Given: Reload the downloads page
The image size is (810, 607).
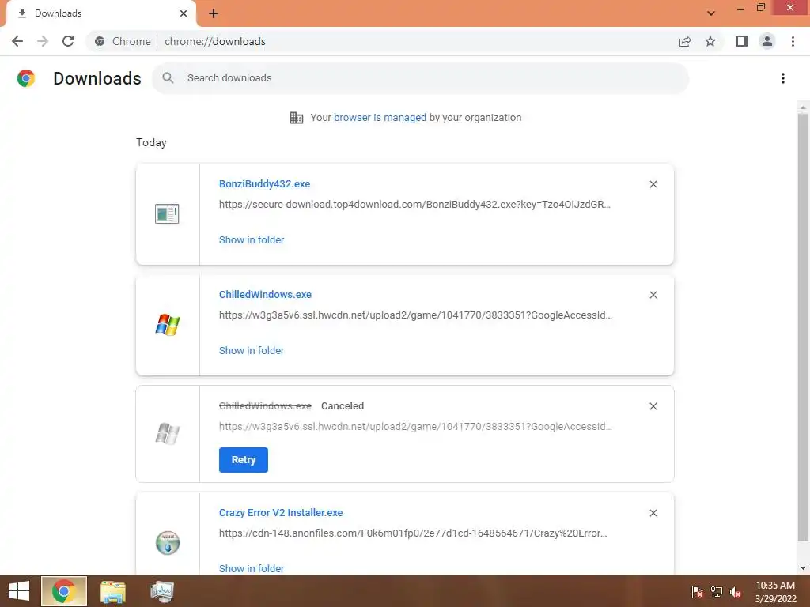Looking at the screenshot, I should coord(68,41).
